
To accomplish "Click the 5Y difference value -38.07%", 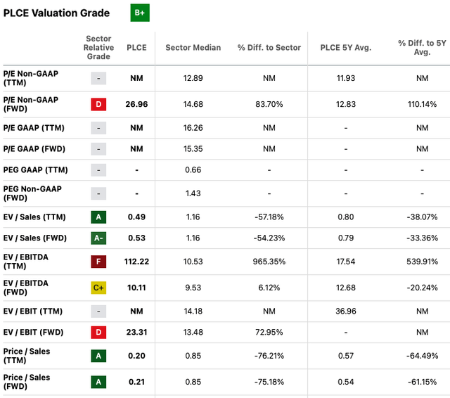I will coord(422,217).
